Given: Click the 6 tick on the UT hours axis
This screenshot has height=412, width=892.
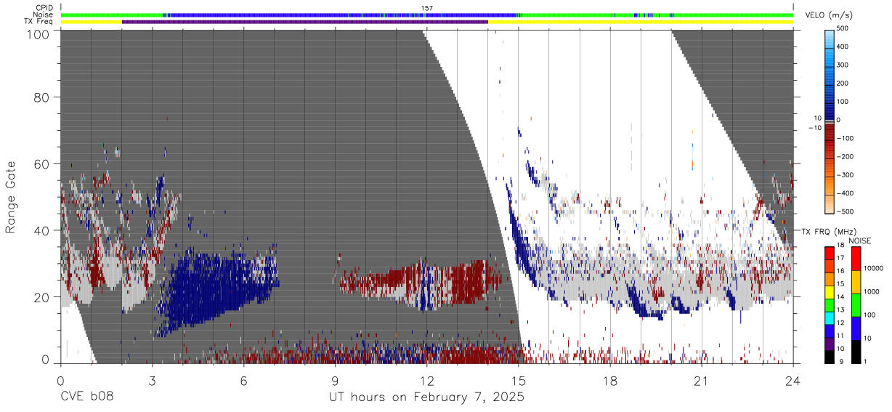Looking at the screenshot, I should [x=243, y=380].
